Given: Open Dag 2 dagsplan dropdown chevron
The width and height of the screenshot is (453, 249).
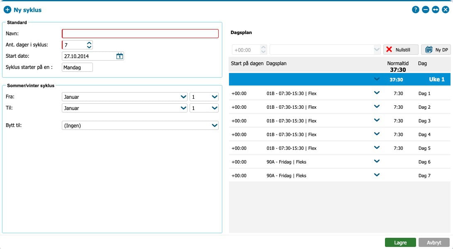Looking at the screenshot, I should 377,106.
